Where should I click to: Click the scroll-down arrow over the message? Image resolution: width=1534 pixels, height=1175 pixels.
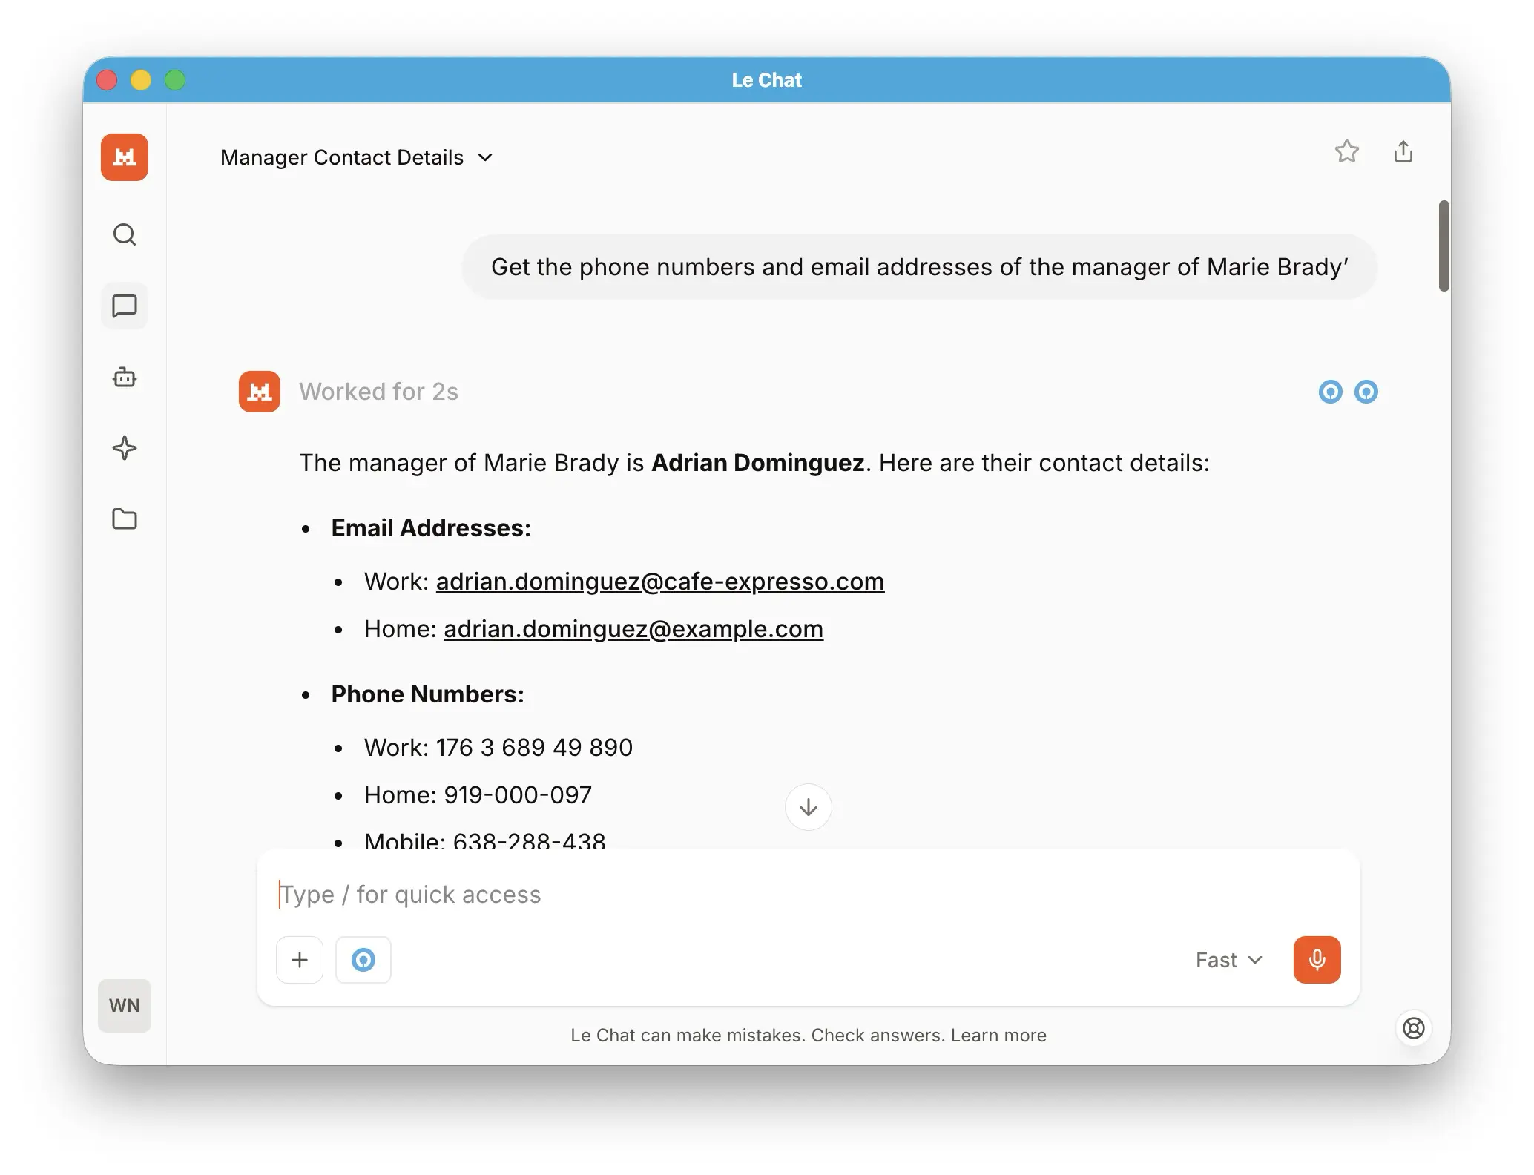tap(809, 807)
